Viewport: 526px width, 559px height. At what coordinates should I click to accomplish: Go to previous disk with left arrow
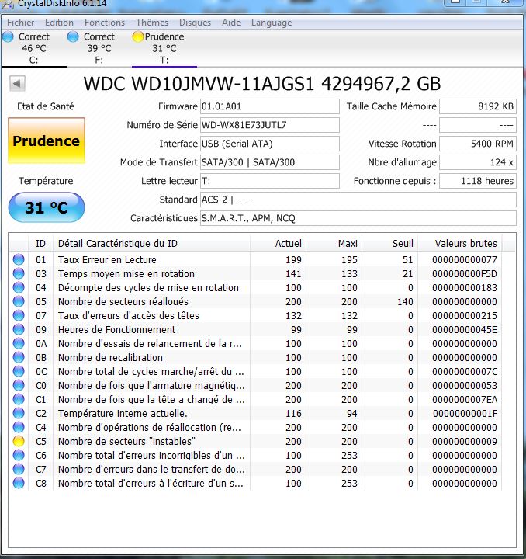(17, 83)
